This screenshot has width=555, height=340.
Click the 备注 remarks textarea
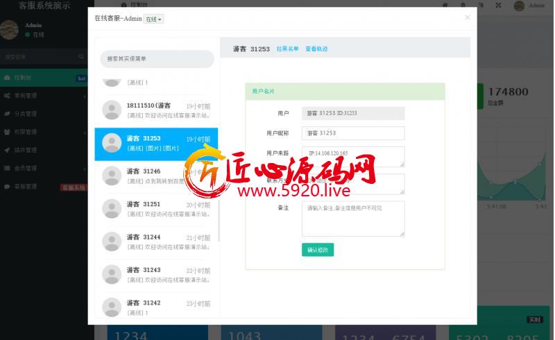coord(353,219)
